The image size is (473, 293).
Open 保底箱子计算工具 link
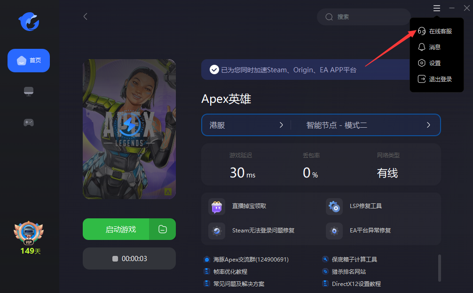click(x=355, y=260)
